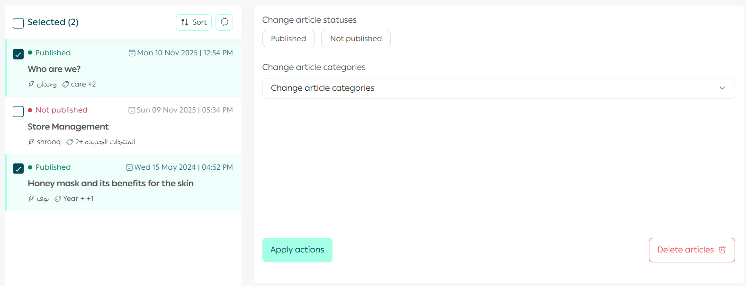
Task: Set status to Published
Action: coord(288,39)
